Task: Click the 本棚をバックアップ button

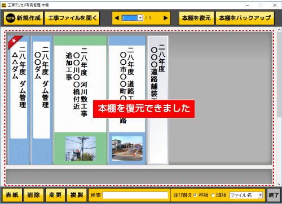Action: [245, 18]
